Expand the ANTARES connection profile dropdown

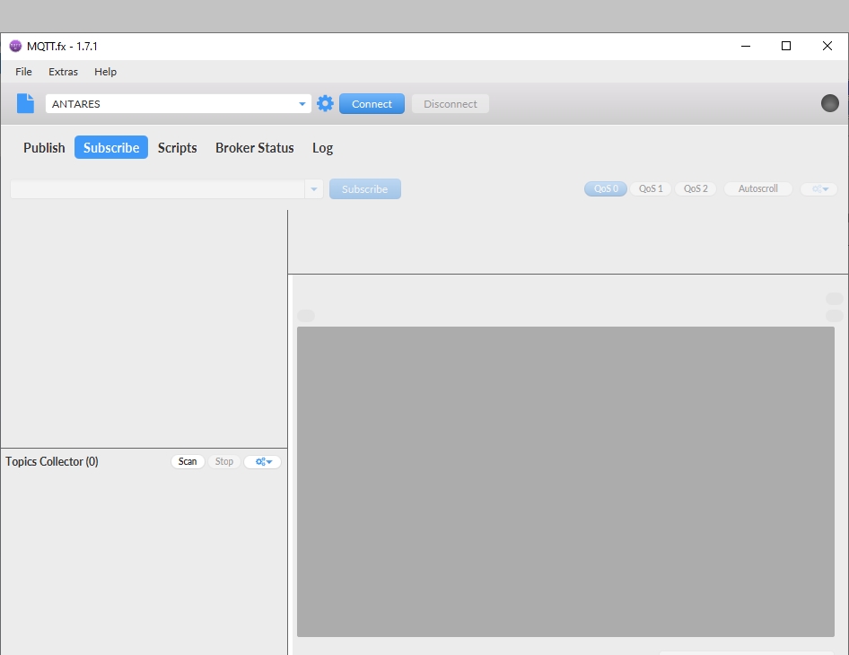(302, 104)
